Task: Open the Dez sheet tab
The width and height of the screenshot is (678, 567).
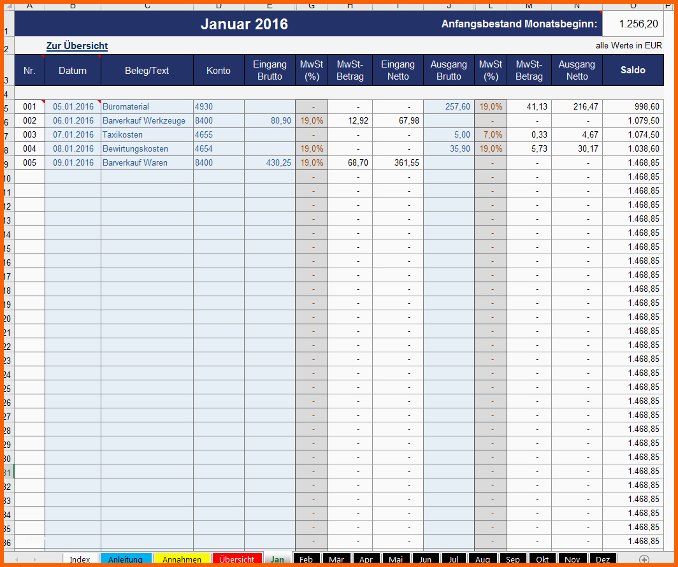Action: pyautogui.click(x=602, y=559)
